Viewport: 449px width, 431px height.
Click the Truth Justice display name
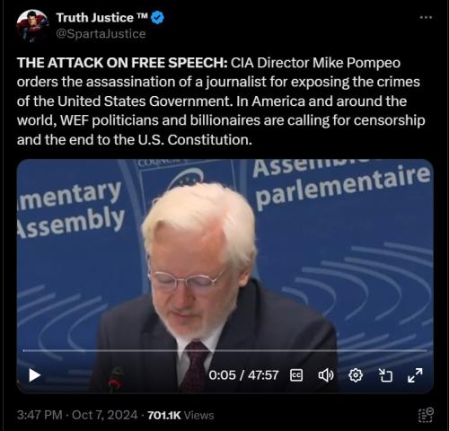(101, 18)
